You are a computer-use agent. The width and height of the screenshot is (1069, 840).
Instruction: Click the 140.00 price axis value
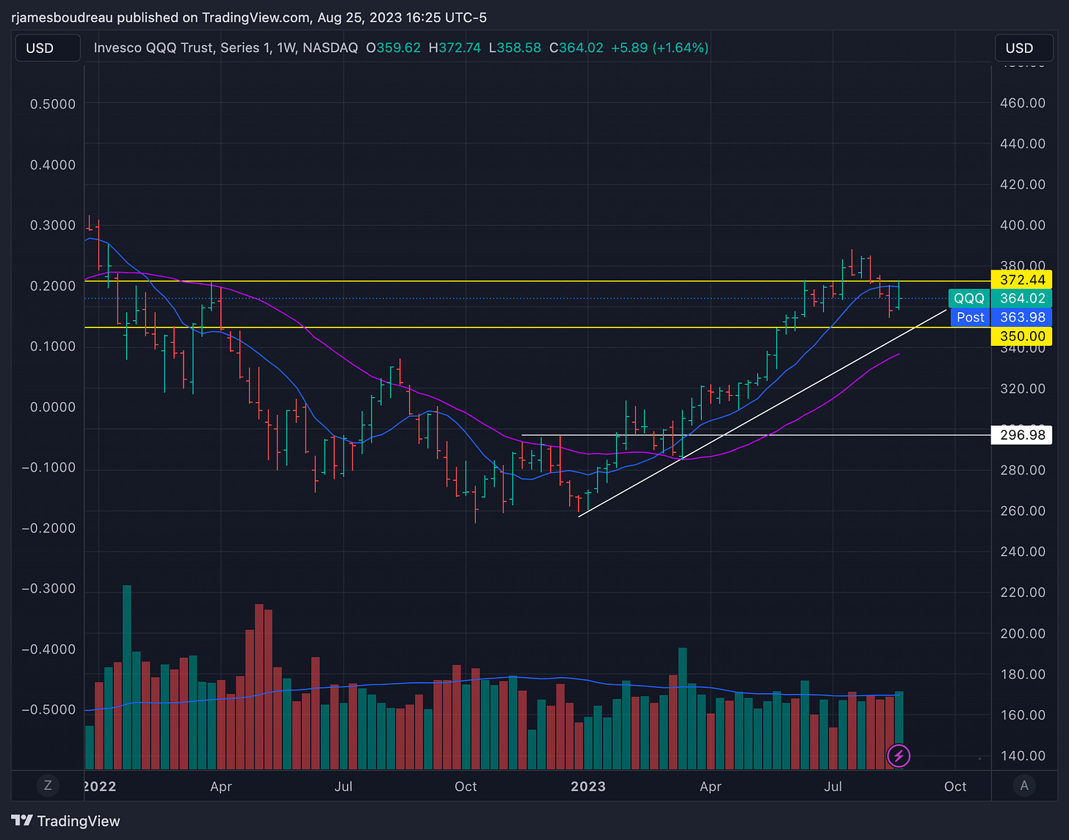click(x=1023, y=756)
